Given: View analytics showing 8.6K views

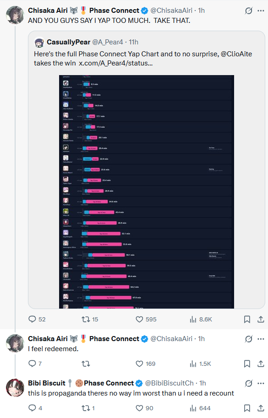Looking at the screenshot, I should click(x=201, y=319).
